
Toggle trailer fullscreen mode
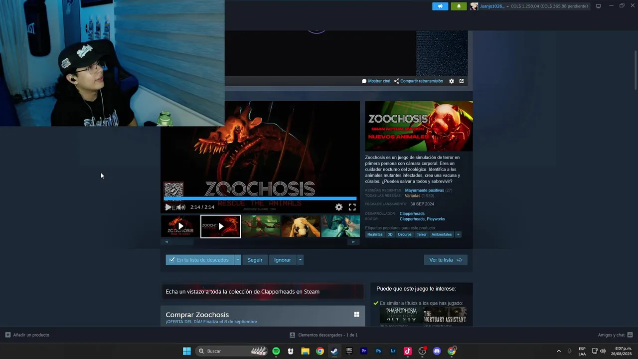352,207
